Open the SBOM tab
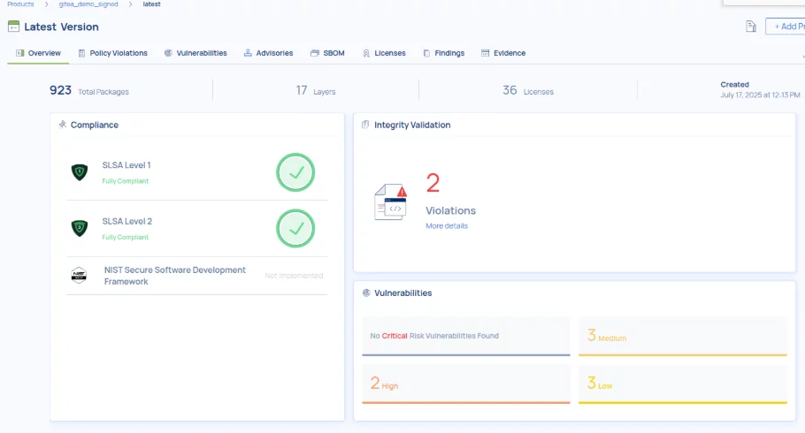 327,53
